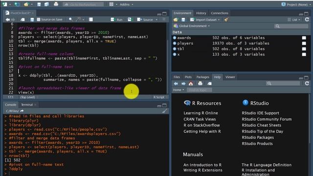Open An Introduction to R manual

pyautogui.click(x=202, y=165)
